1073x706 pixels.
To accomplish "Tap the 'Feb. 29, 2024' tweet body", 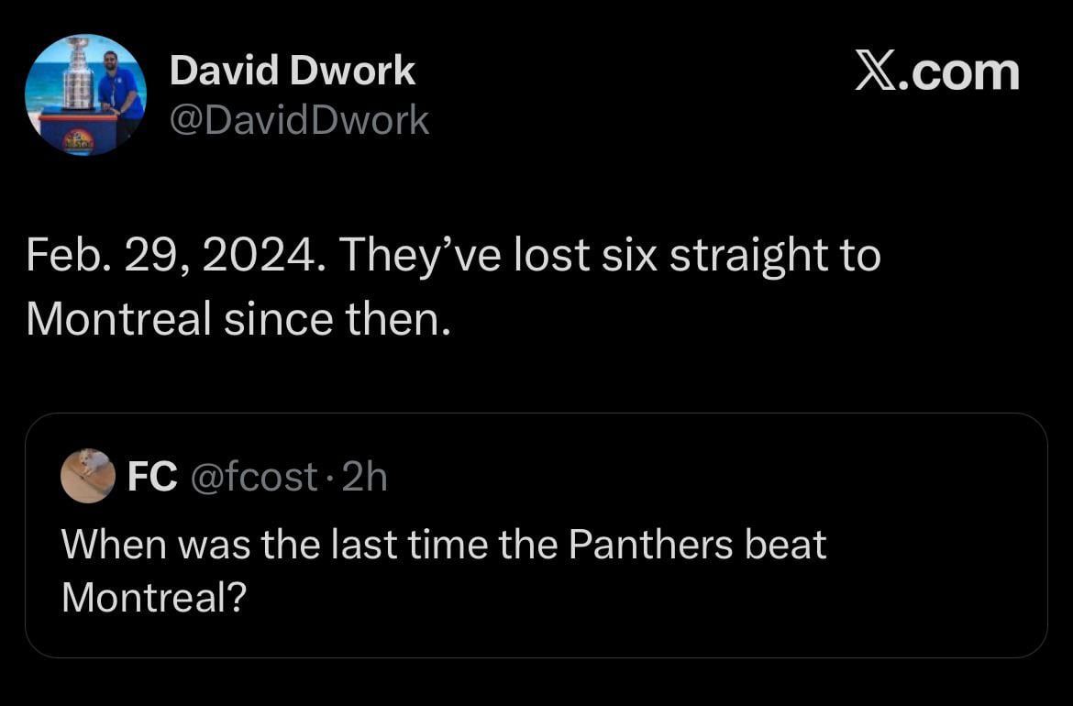I will coord(452,257).
